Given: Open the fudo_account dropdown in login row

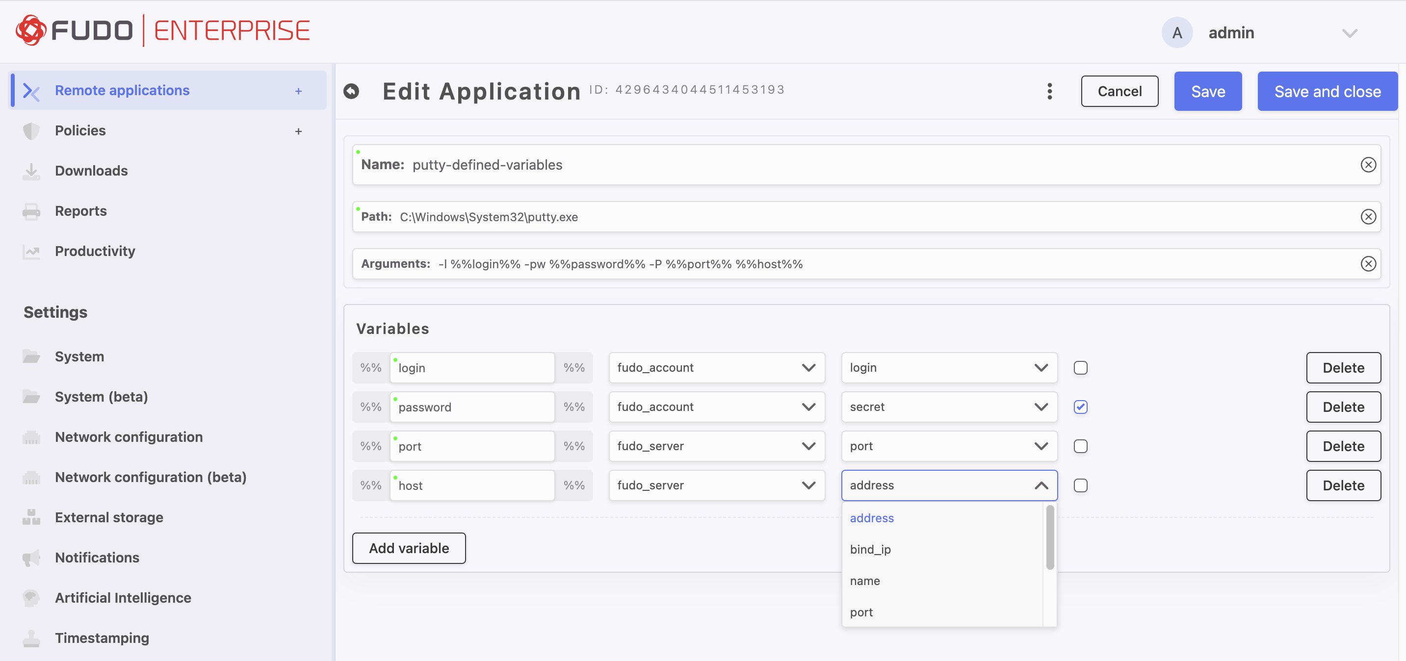Looking at the screenshot, I should coord(716,368).
